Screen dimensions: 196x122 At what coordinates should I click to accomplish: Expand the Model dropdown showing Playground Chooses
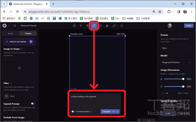[x=176, y=62]
